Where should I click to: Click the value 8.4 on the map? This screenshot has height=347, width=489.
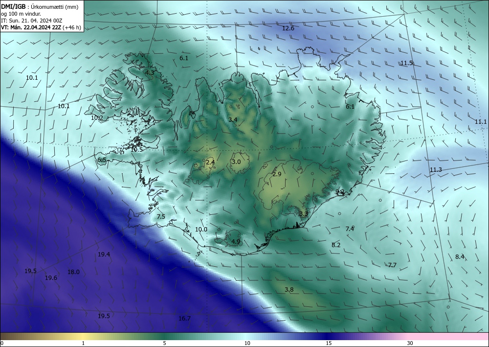(460, 257)
